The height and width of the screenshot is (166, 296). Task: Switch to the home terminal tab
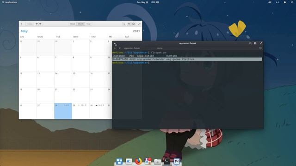(x=160, y=48)
